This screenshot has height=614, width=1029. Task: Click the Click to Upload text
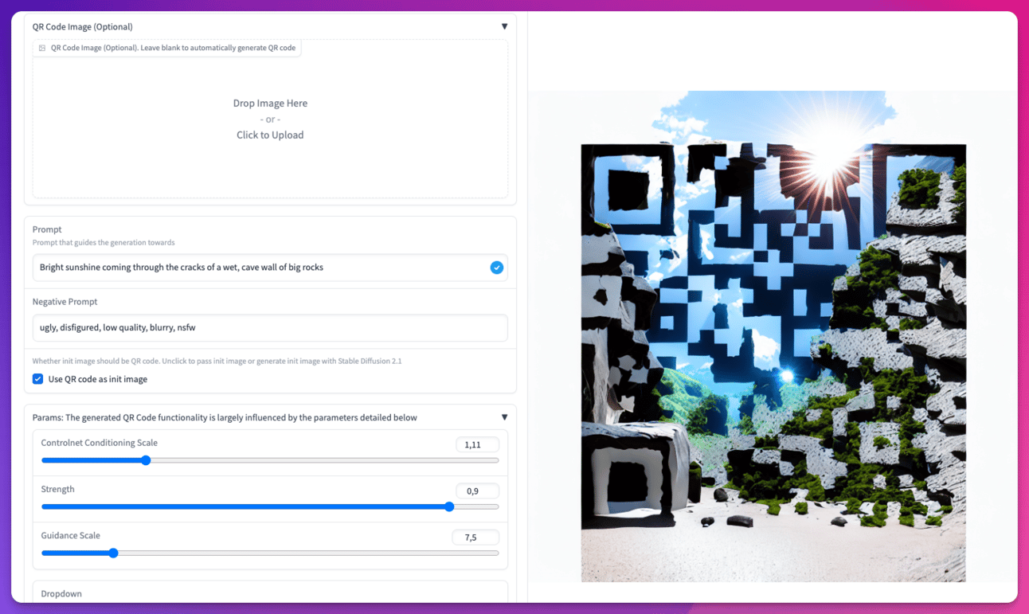pyautogui.click(x=270, y=135)
